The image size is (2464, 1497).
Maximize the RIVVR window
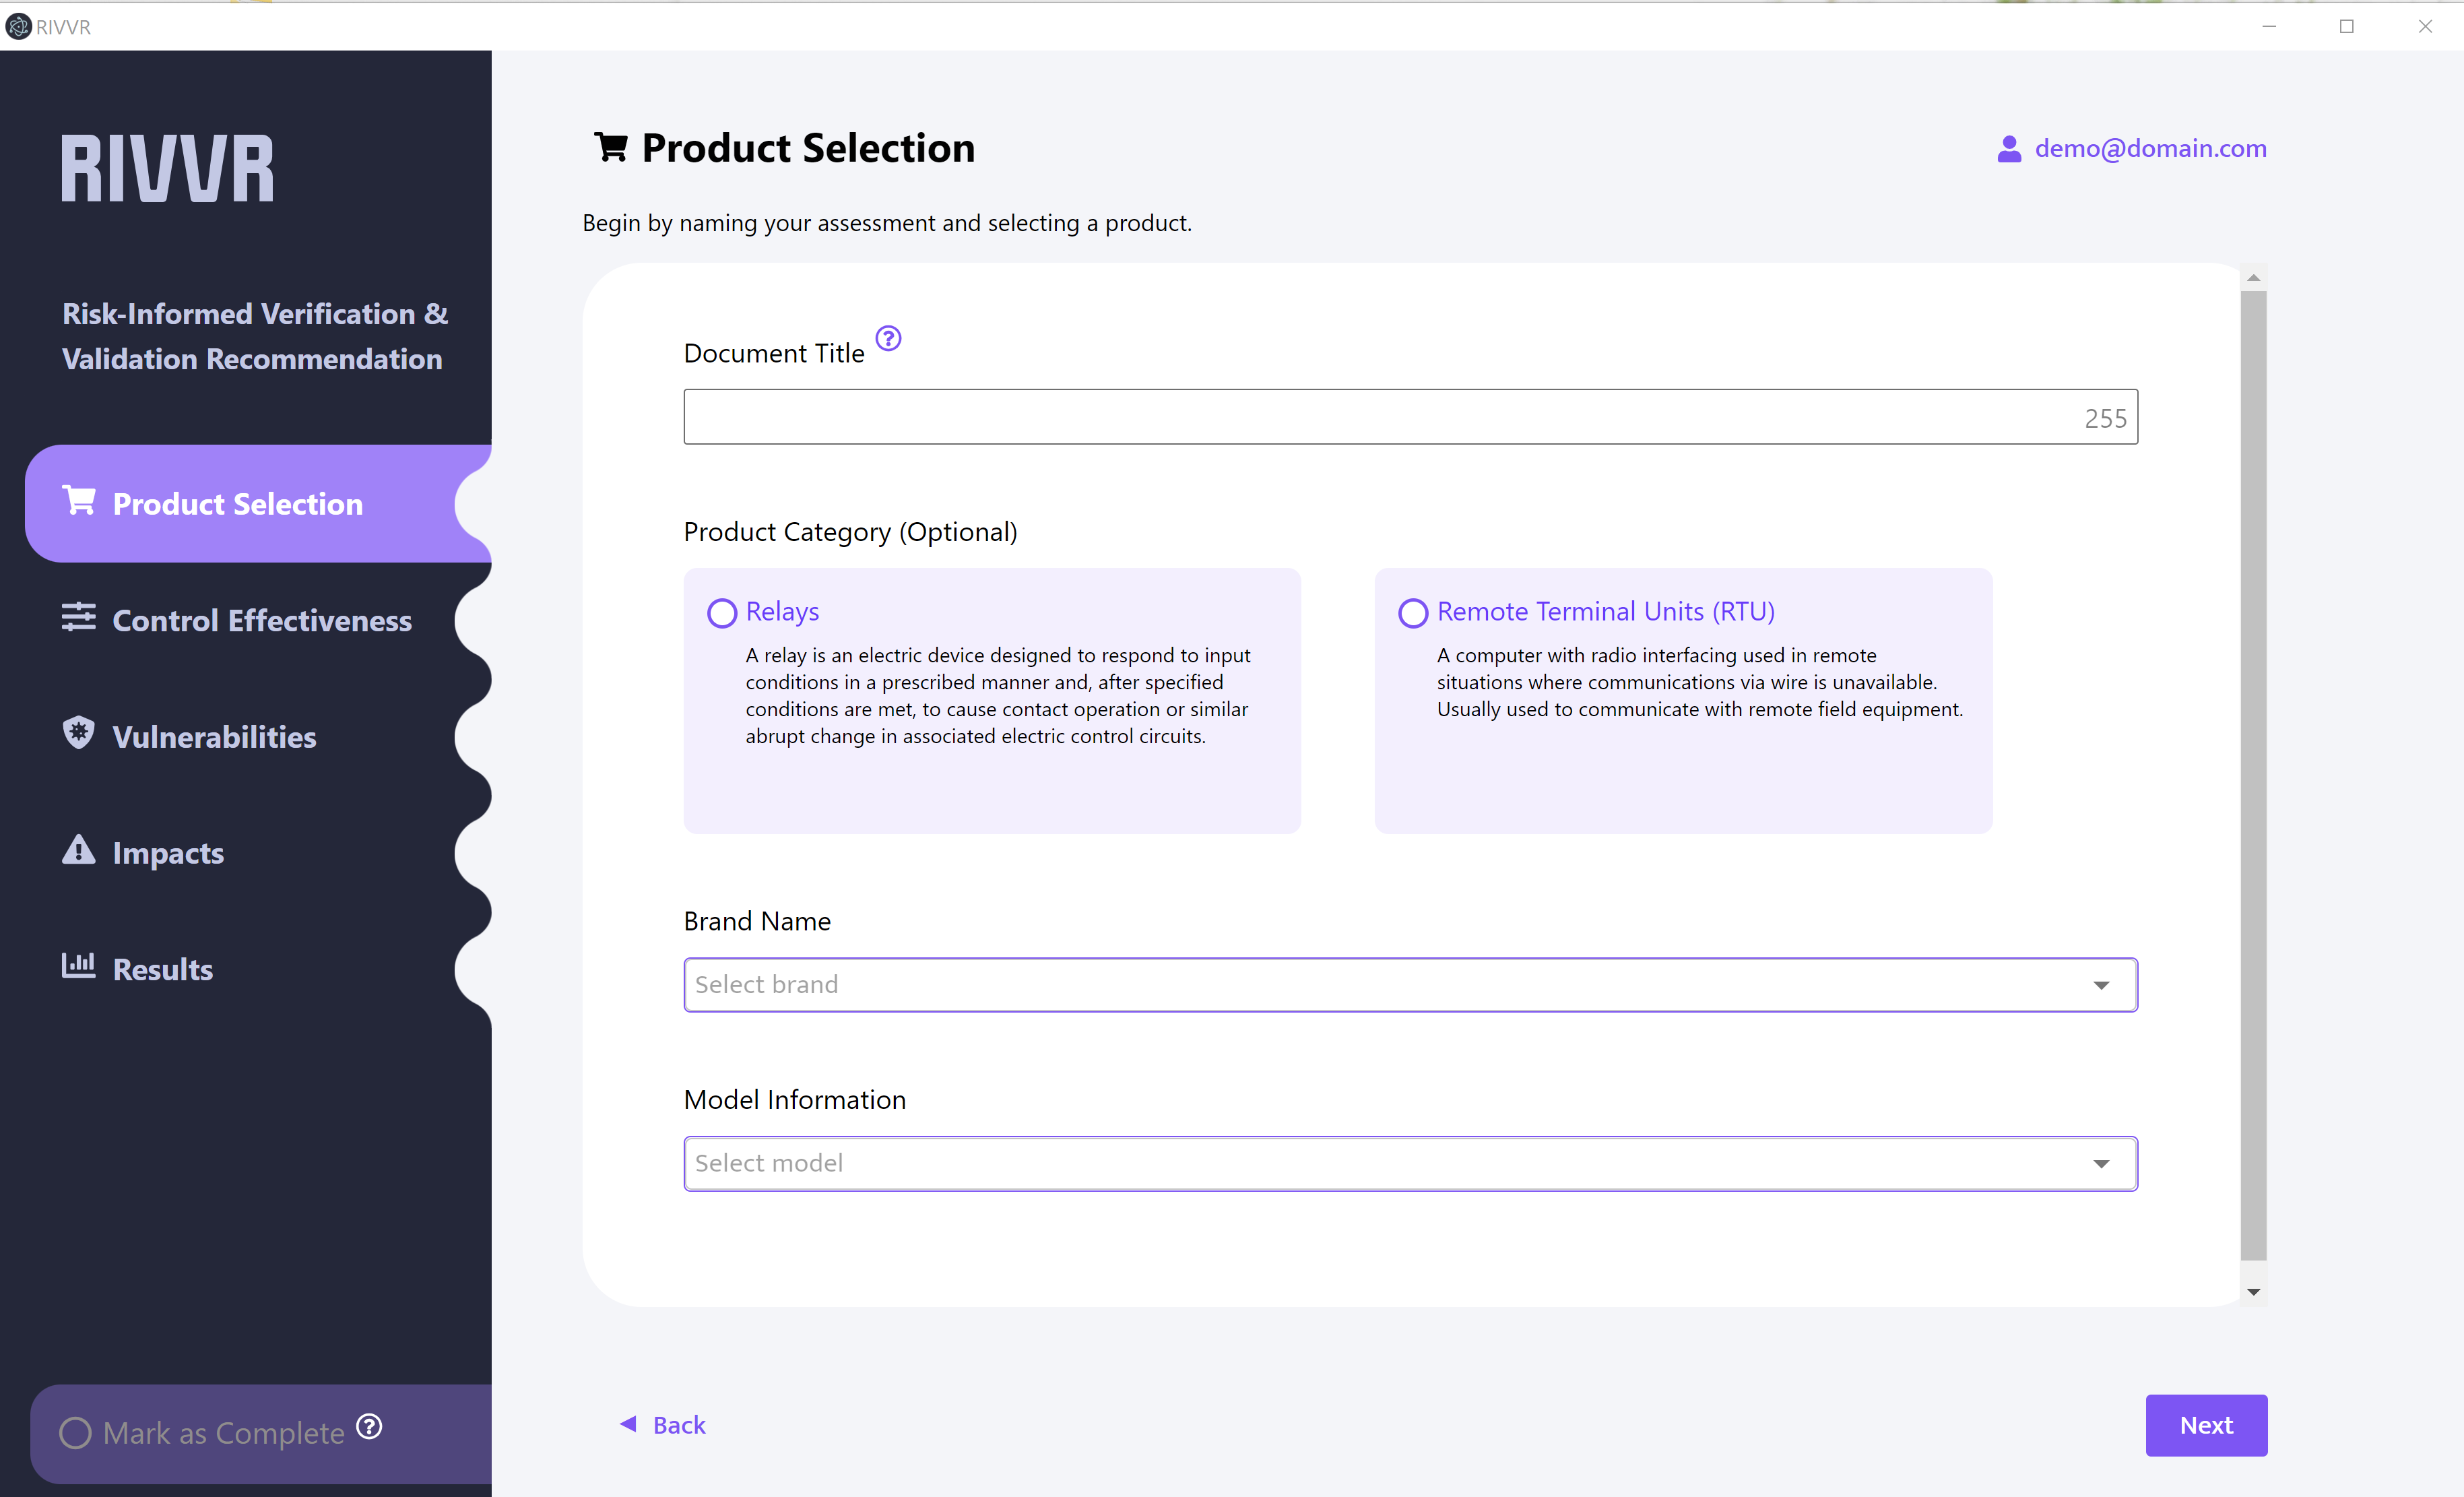coord(2347,27)
